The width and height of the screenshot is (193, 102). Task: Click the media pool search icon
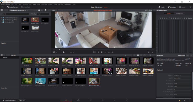coord(150,55)
